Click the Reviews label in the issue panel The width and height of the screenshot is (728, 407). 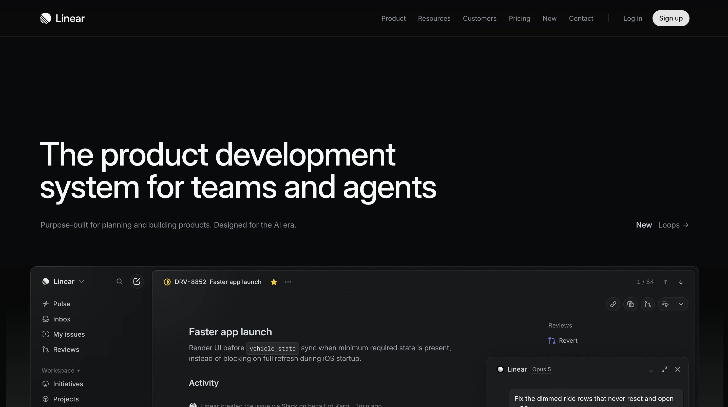click(x=560, y=325)
